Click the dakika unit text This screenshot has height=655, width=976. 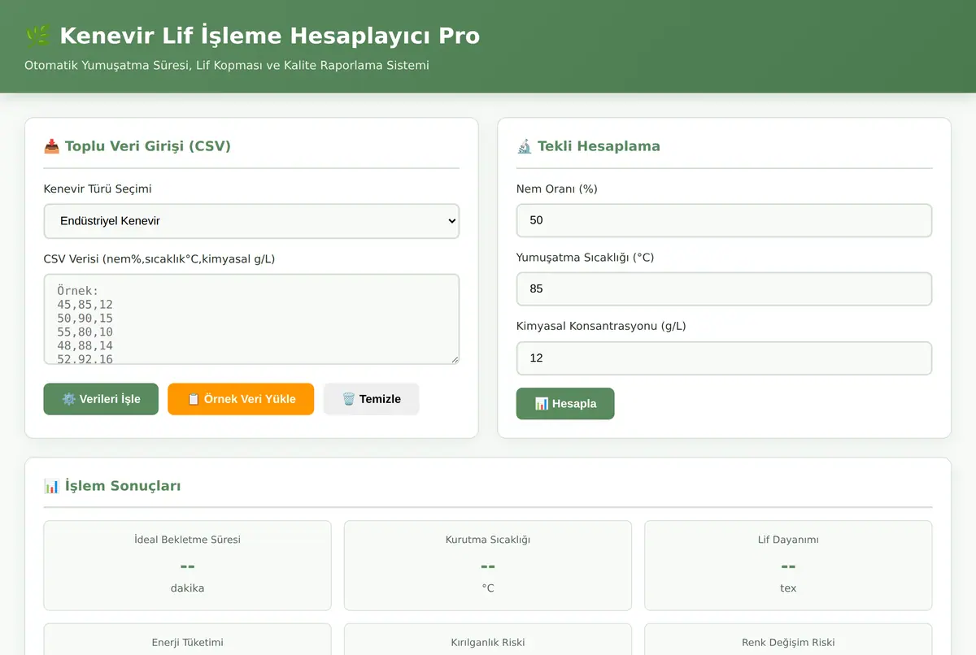point(187,588)
